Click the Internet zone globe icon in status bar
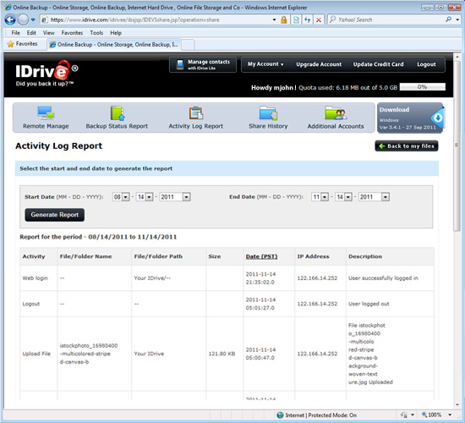 [280, 415]
